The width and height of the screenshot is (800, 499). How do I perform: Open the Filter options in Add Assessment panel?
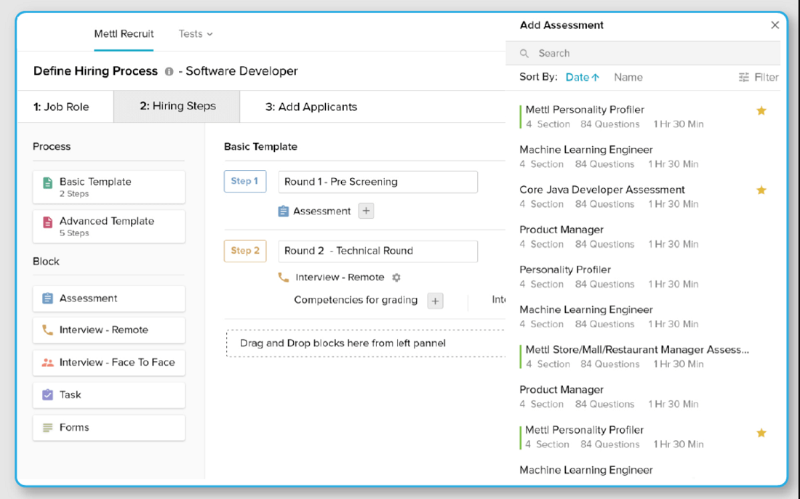click(759, 77)
